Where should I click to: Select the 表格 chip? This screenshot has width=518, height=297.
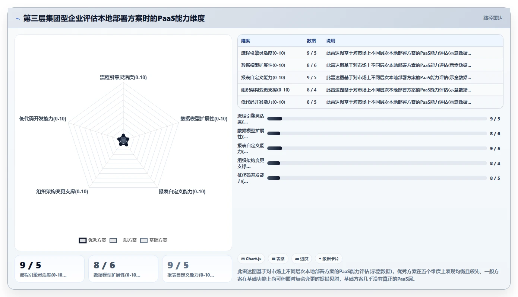pos(278,259)
